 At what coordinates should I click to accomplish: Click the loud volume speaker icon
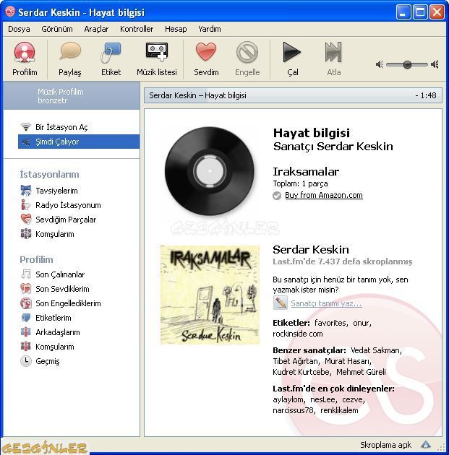point(435,64)
